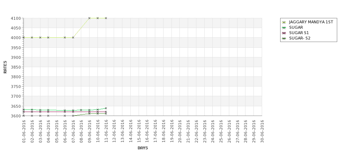352x154 pixels.
Task: Click the 3800 y-axis tick label
Action: point(16,77)
